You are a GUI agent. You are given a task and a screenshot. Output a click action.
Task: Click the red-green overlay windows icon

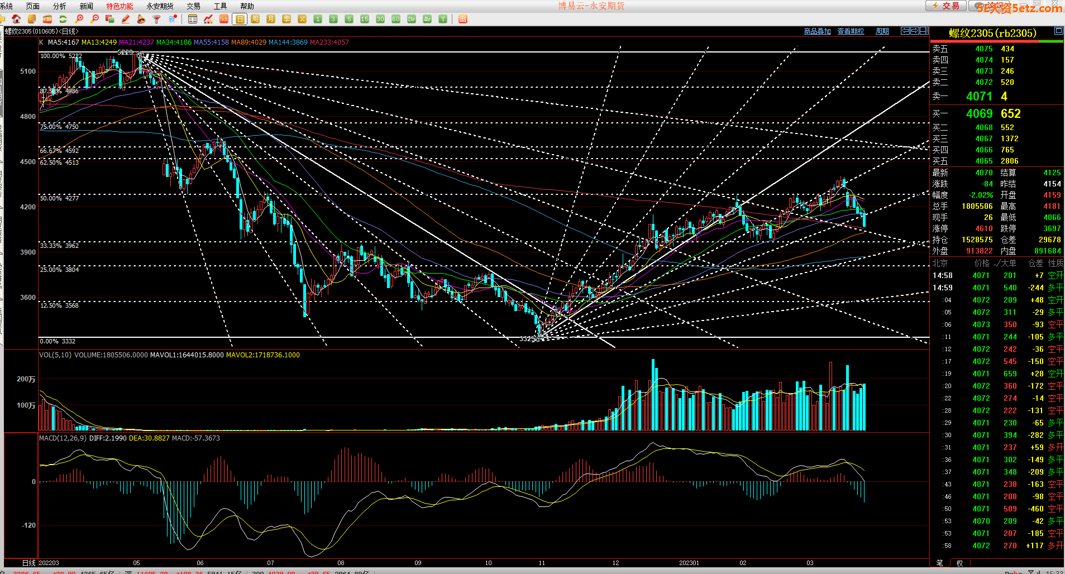click(x=110, y=19)
